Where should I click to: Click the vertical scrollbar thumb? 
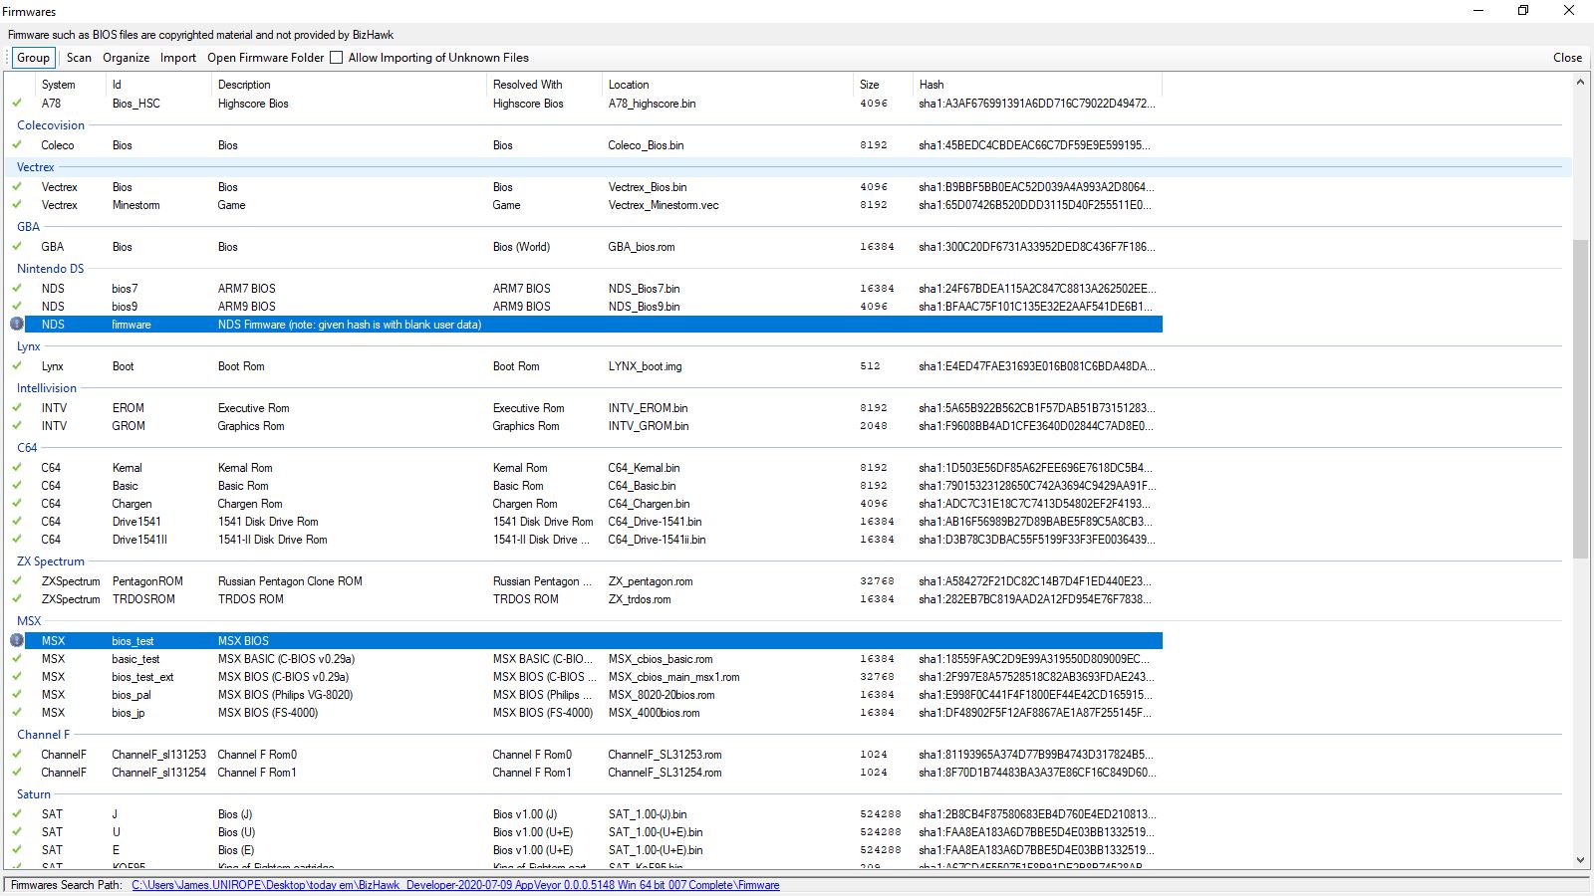coord(1580,398)
